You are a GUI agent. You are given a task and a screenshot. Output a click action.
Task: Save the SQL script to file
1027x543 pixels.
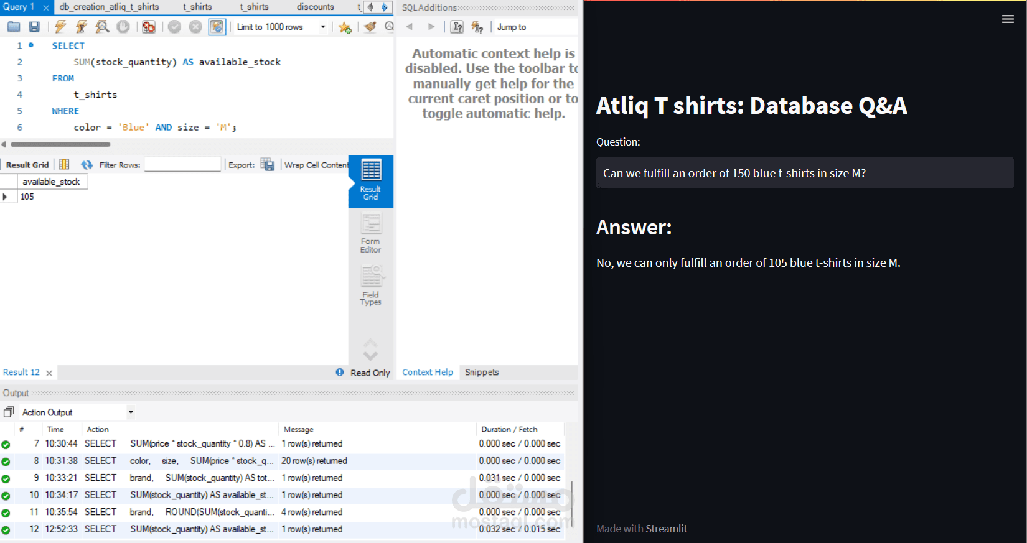click(x=34, y=27)
